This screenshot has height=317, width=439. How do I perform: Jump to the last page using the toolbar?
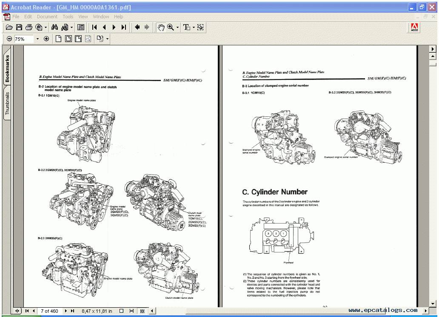coord(124,27)
